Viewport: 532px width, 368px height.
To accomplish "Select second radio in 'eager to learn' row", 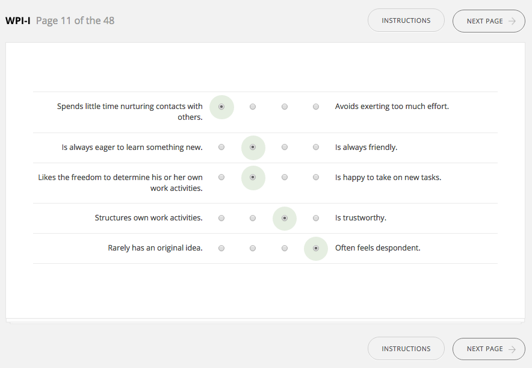I will click(x=253, y=147).
